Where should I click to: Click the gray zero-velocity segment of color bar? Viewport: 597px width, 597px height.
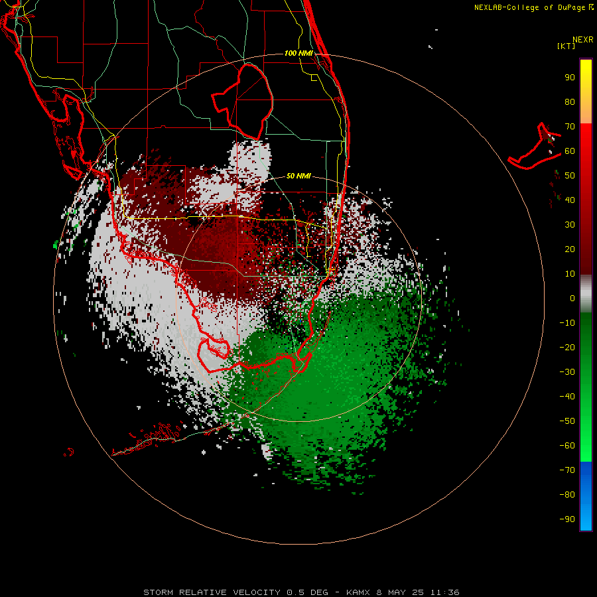click(x=586, y=294)
